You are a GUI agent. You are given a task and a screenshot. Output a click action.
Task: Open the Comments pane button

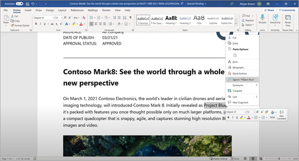[287, 10]
